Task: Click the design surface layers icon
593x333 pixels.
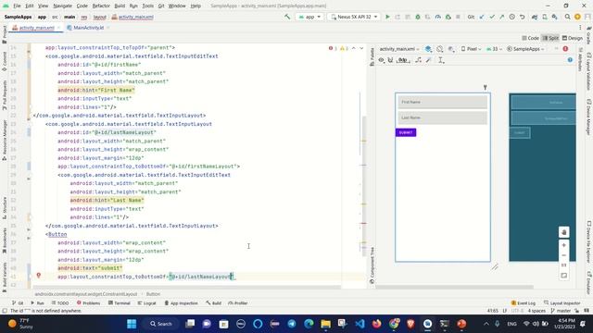Action: click(428, 49)
